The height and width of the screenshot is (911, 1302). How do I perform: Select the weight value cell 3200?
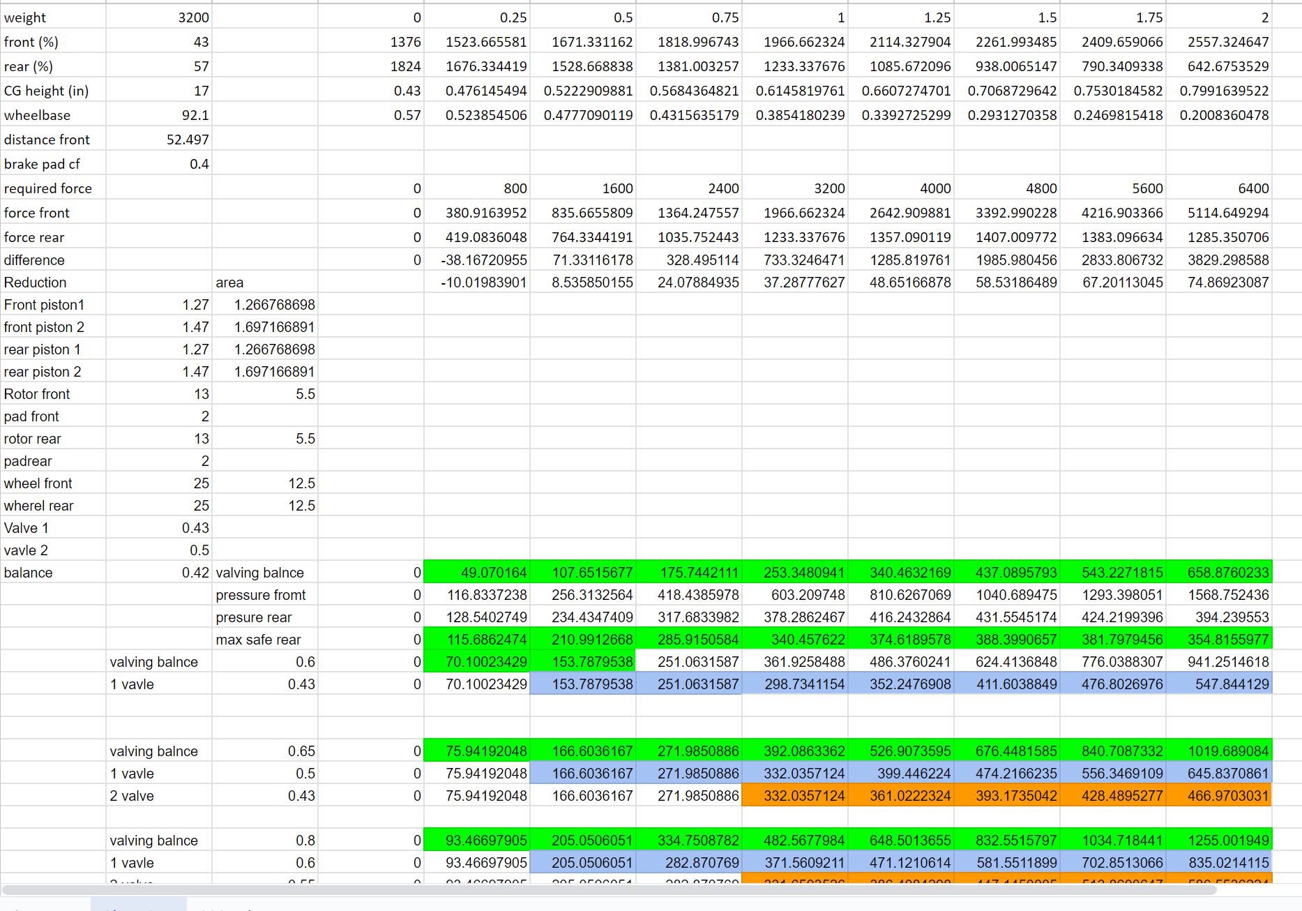click(x=159, y=17)
